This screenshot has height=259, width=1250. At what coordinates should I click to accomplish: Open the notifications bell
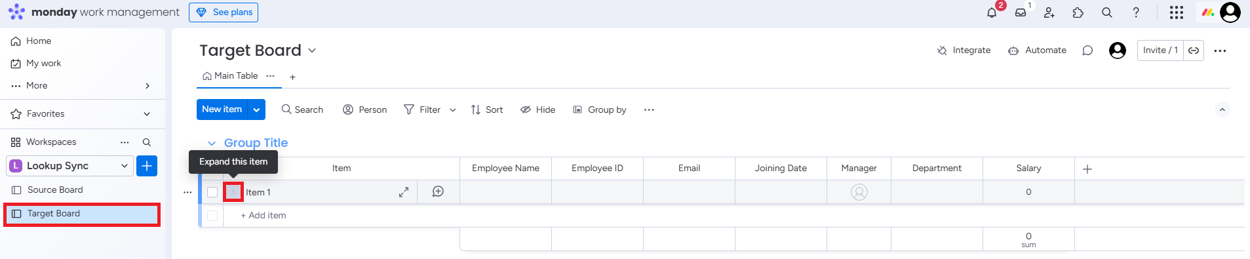pyautogui.click(x=992, y=12)
